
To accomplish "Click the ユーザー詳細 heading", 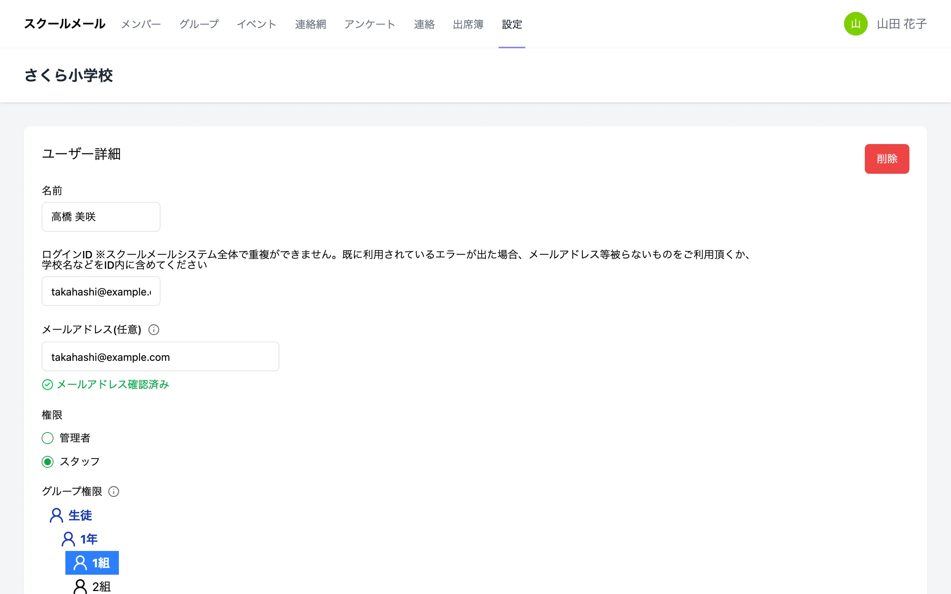I will pos(81,154).
